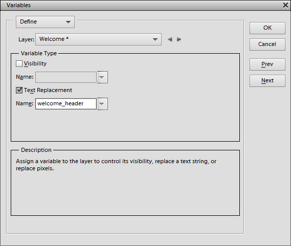The width and height of the screenshot is (291, 246).
Task: Uncheck the Text Replacement checkbox
Action: [19, 90]
